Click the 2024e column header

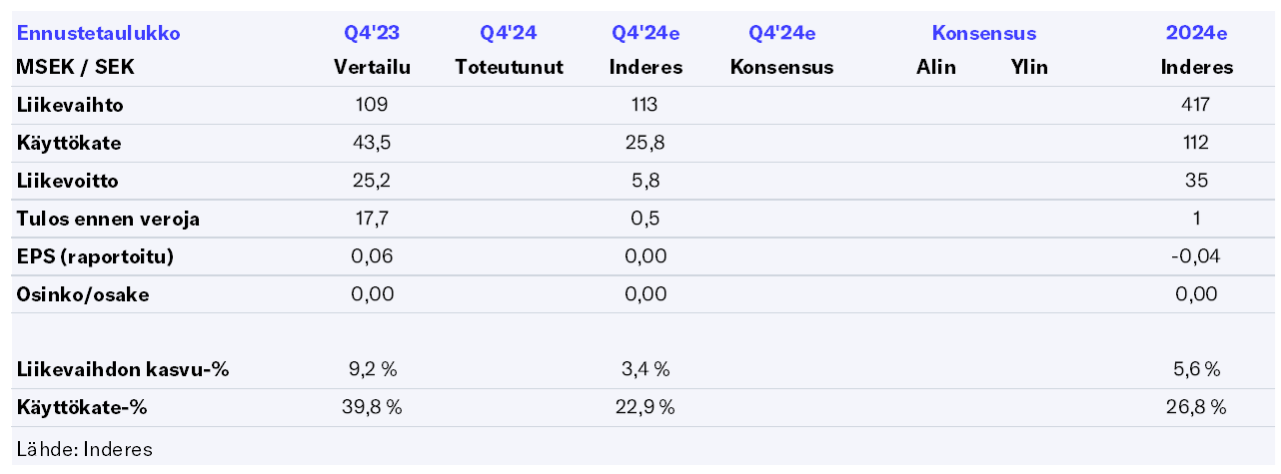(1196, 33)
